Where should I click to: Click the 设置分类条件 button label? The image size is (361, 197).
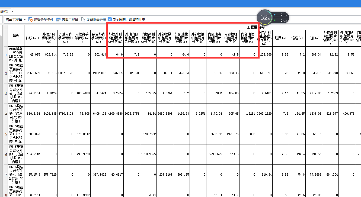point(44,20)
